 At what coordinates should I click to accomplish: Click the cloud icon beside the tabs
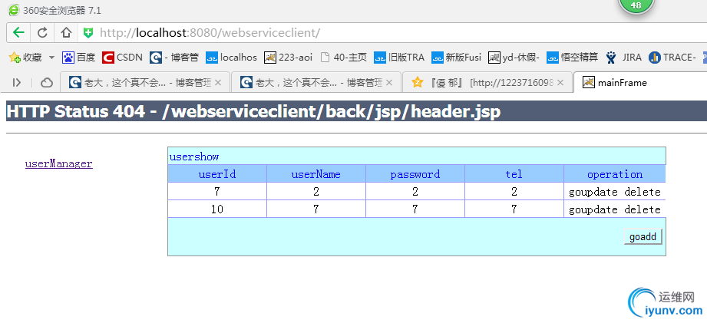(46, 82)
